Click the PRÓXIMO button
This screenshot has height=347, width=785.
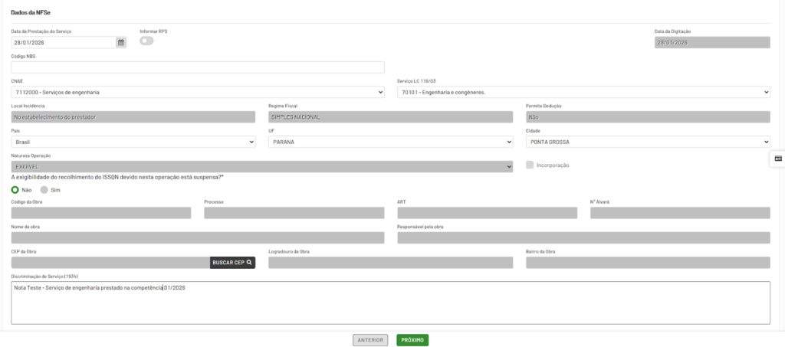412,339
